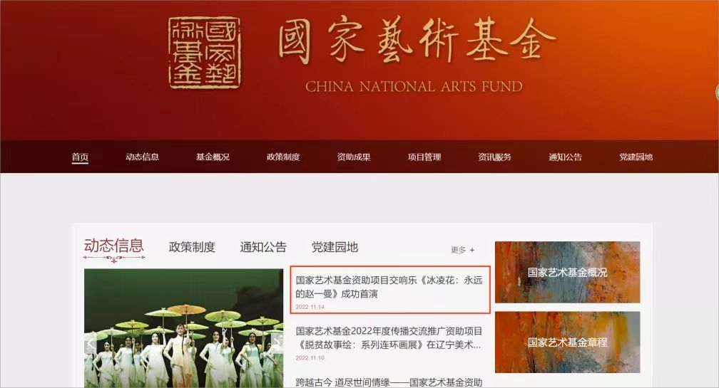The image size is (719, 388).
Task: Go to 党建园地 in top navigation
Action: coord(636,157)
